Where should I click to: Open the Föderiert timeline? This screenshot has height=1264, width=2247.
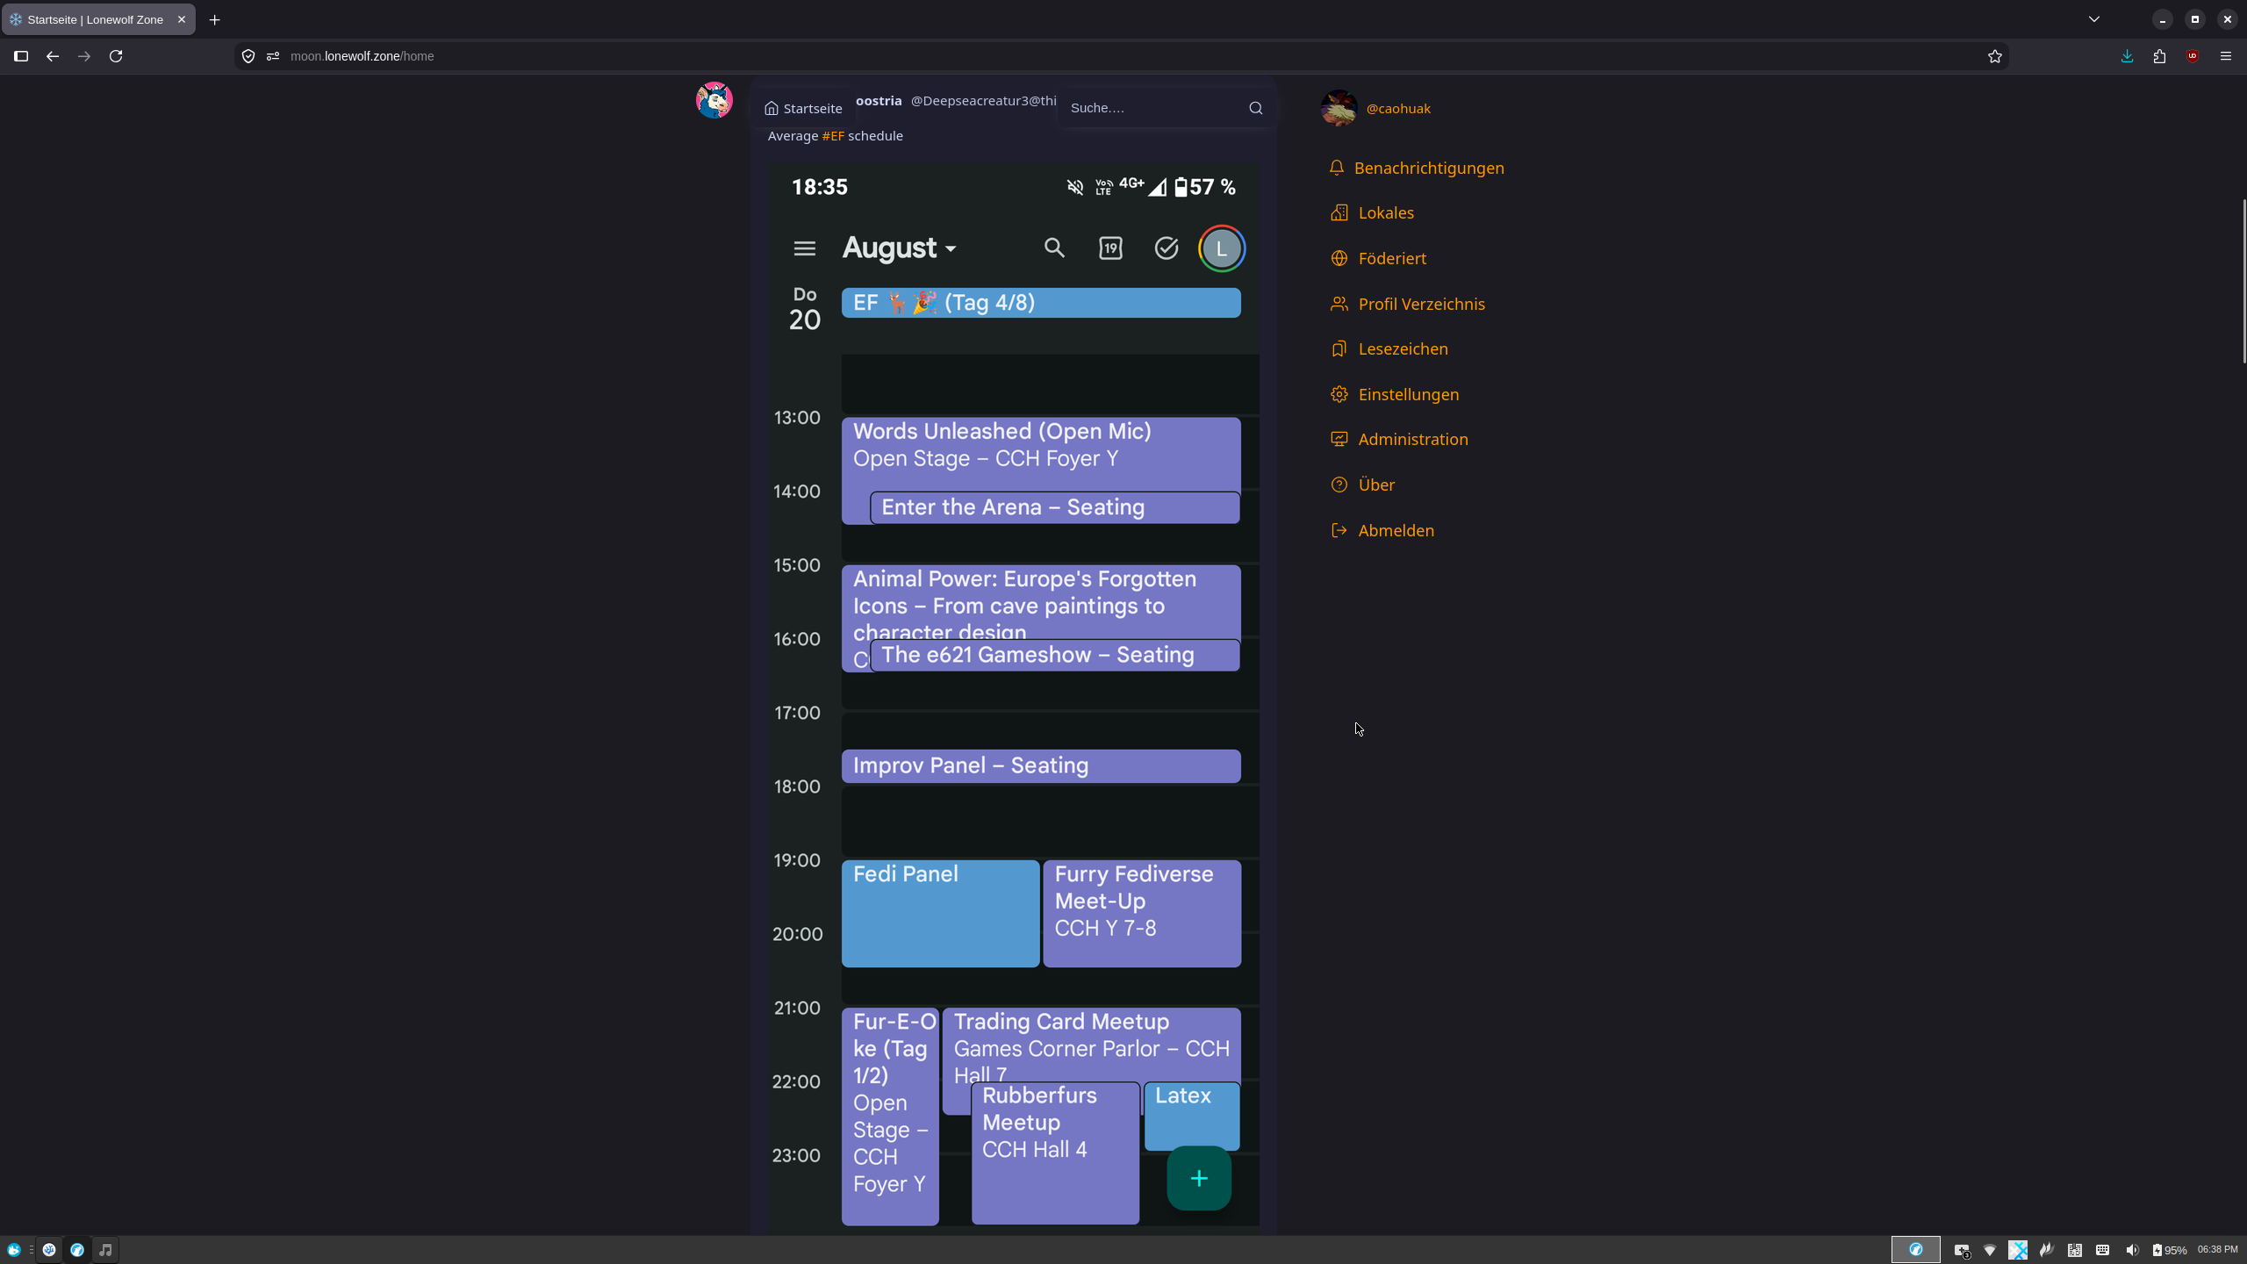pos(1378,258)
